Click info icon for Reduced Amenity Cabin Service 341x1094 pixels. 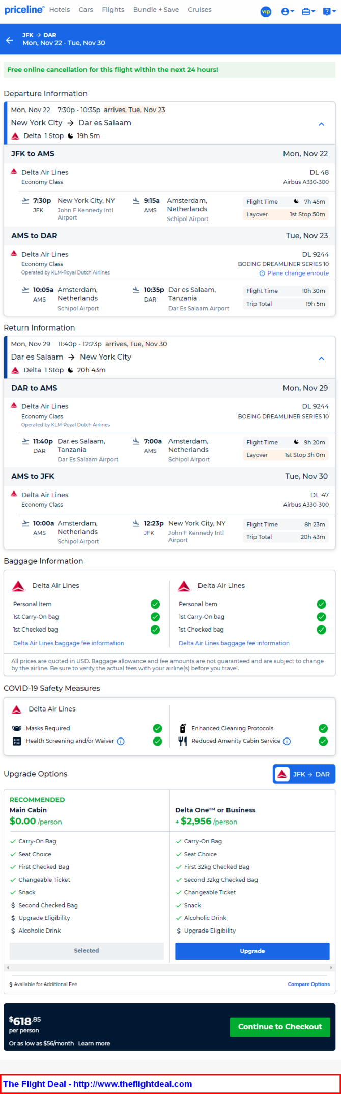coord(287,741)
